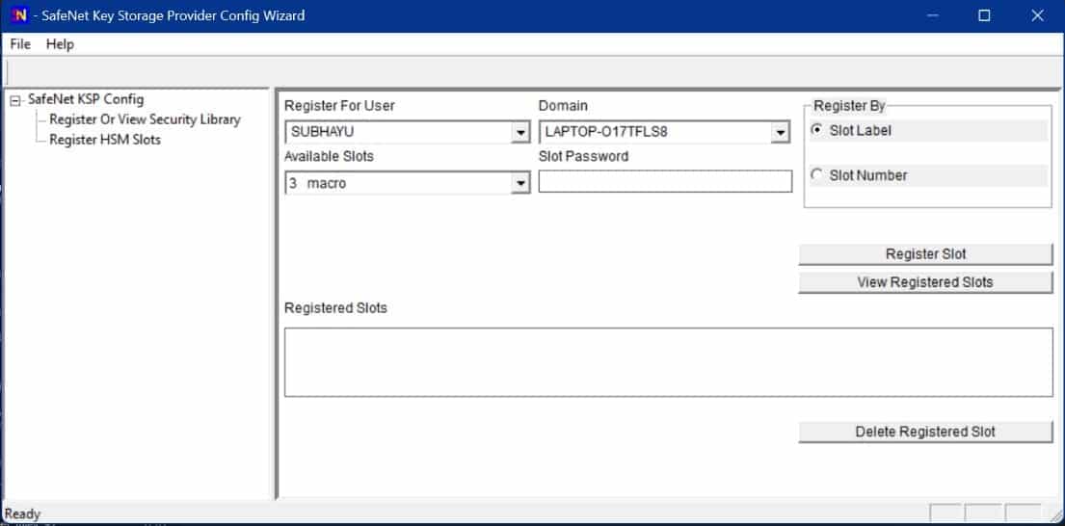Minimize the Config Wizard window
The image size is (1065, 526).
[x=932, y=15]
